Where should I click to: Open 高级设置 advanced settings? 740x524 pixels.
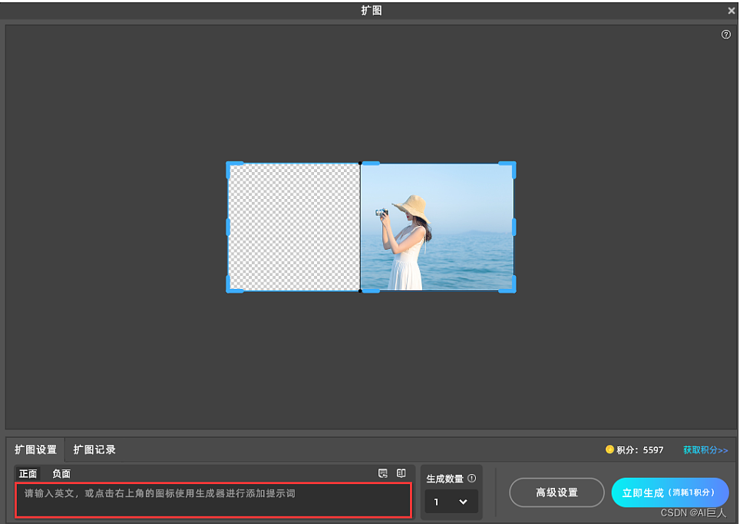click(x=557, y=492)
